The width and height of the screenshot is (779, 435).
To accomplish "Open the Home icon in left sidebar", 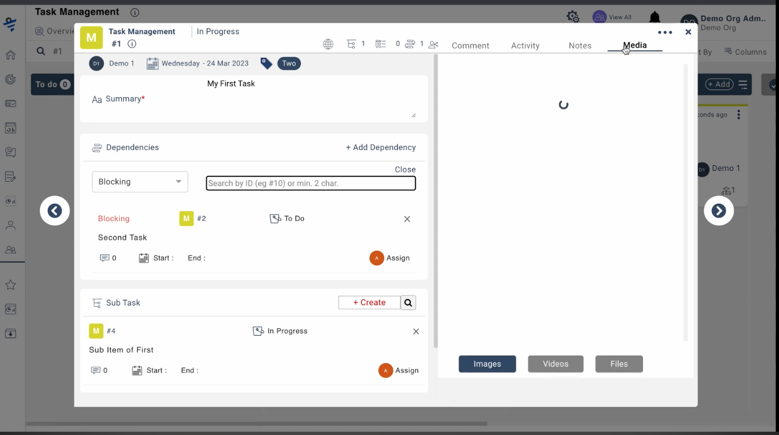I will 10,55.
